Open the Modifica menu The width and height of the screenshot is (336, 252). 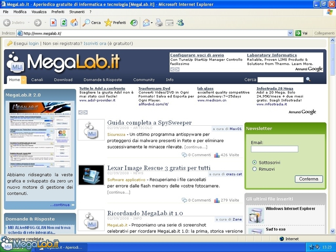(20, 12)
